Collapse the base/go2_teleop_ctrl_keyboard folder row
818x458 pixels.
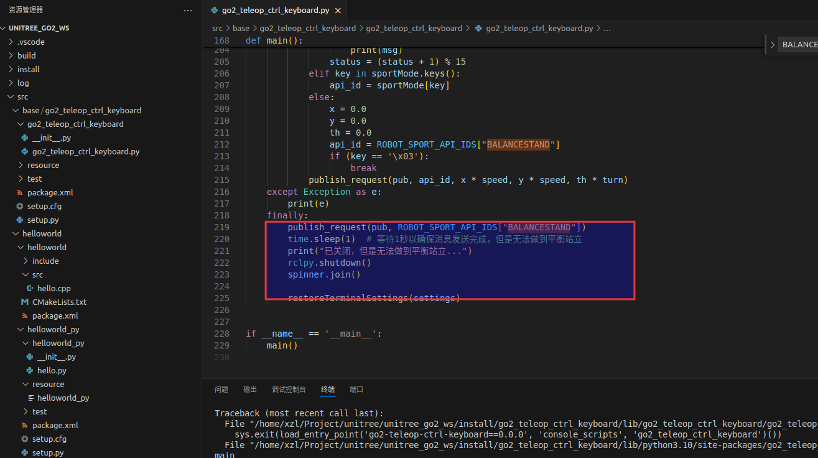[x=16, y=110]
